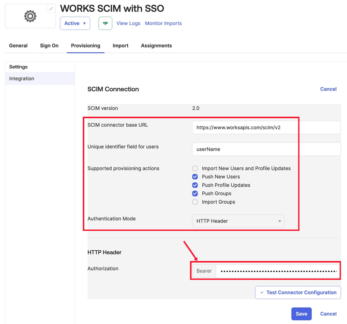Enable the Import Groups checkbox
347x324 pixels.
coord(195,202)
